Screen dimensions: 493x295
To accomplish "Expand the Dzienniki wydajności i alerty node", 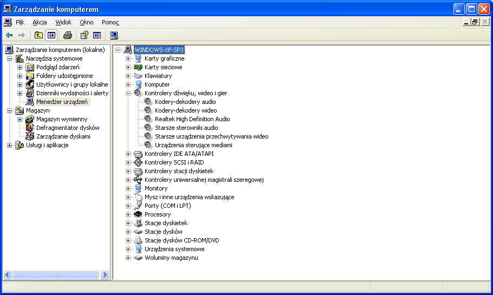I will point(20,93).
